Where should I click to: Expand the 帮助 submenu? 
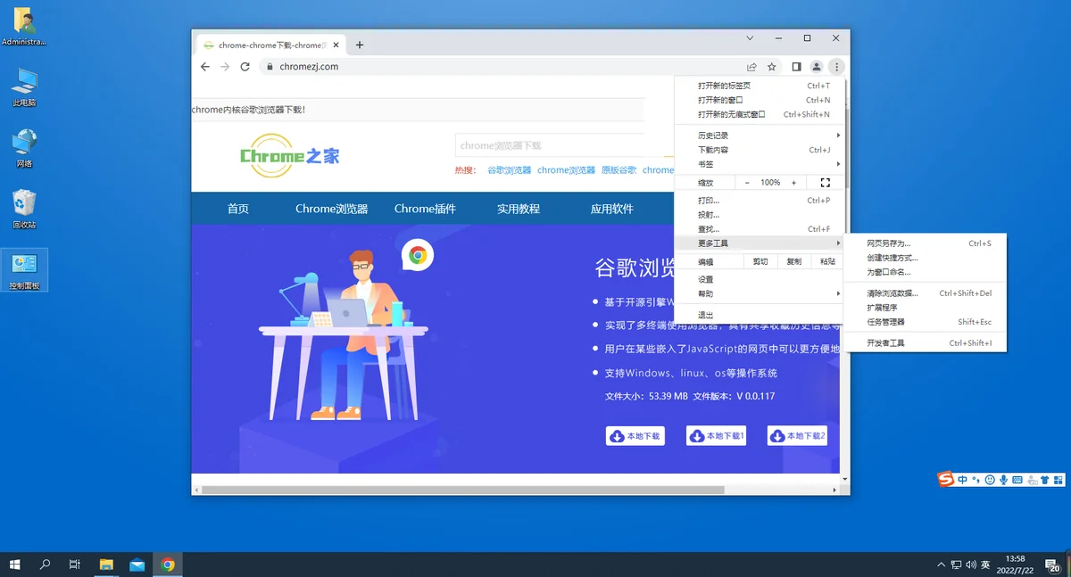tap(760, 293)
